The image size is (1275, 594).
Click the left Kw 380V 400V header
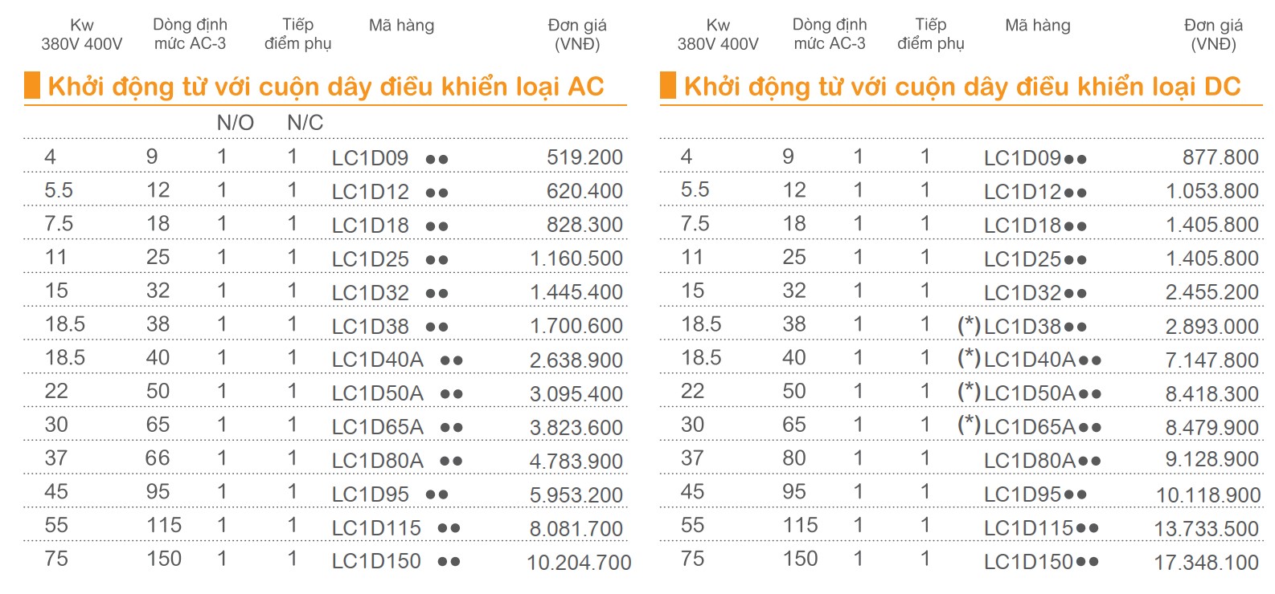(x=81, y=35)
